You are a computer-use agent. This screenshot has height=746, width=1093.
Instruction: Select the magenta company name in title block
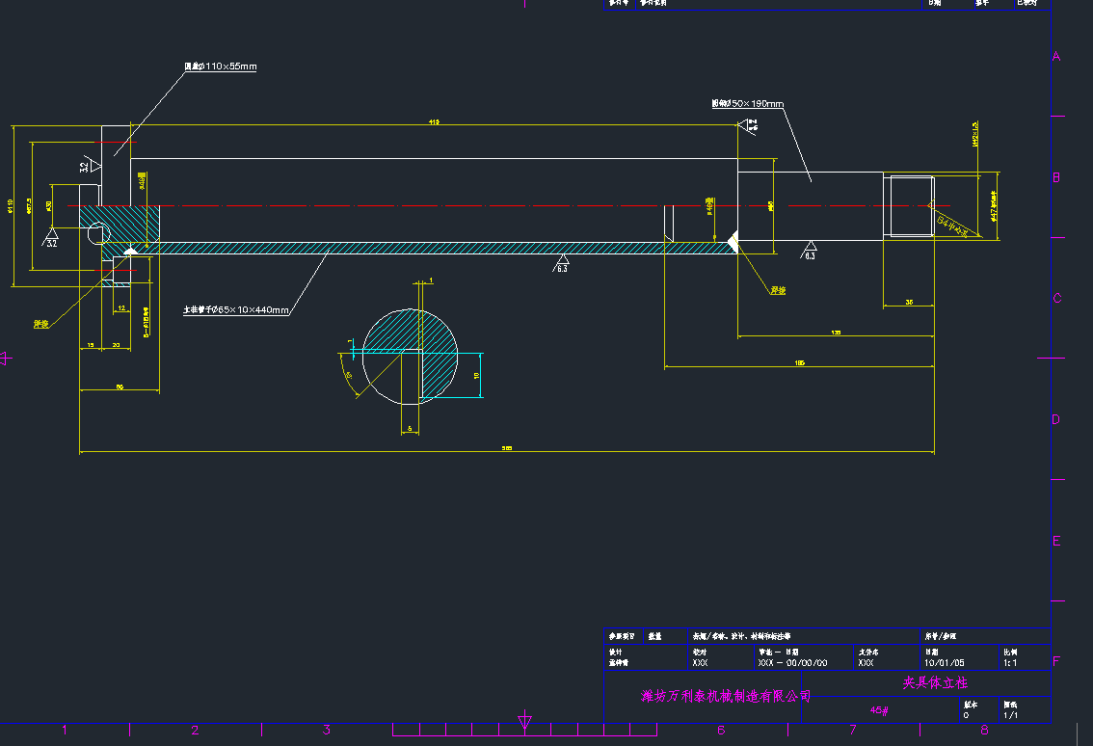click(x=726, y=696)
